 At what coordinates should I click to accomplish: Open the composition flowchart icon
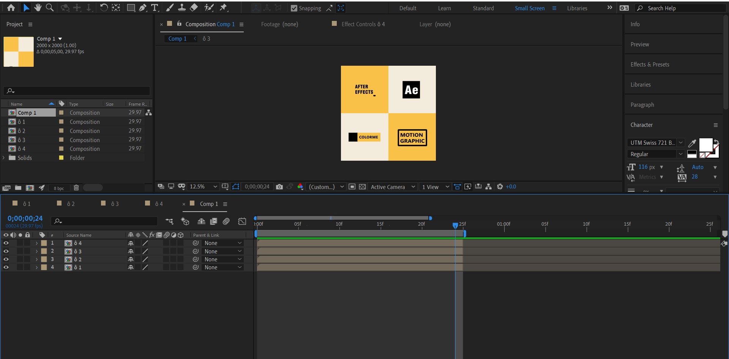[x=488, y=187]
